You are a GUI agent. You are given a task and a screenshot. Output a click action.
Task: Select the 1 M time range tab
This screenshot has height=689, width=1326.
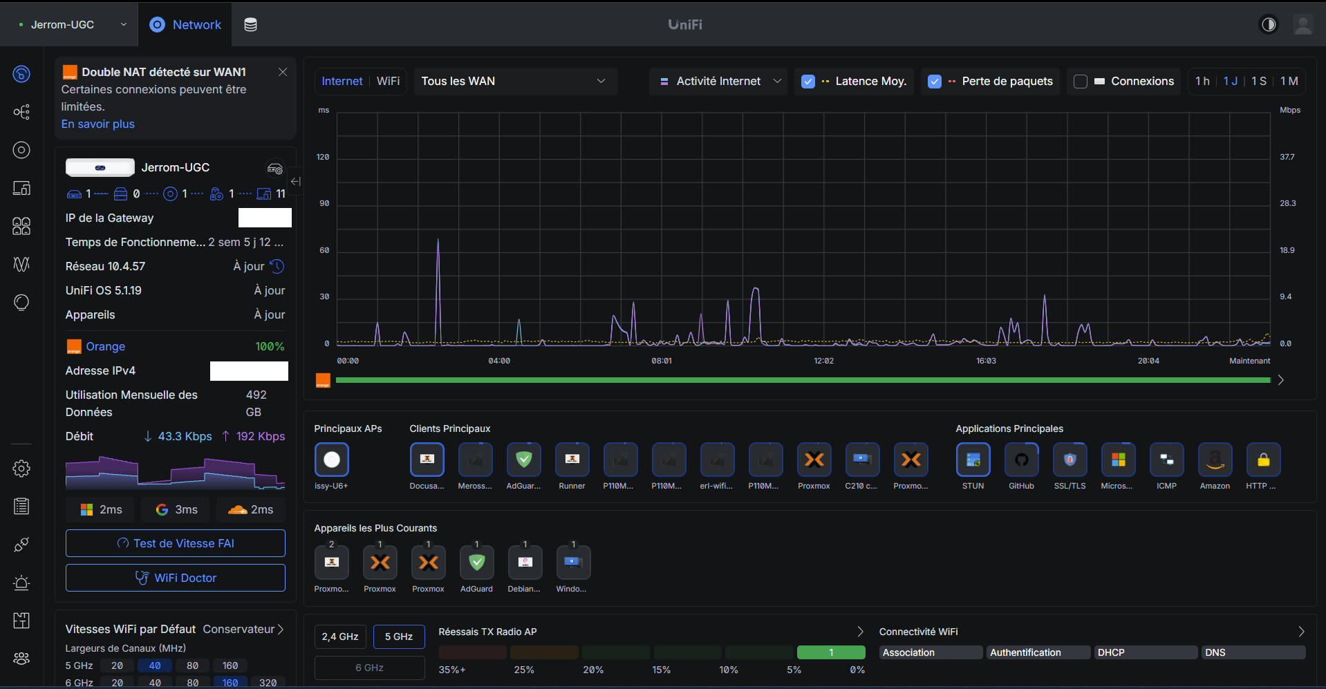tap(1289, 82)
